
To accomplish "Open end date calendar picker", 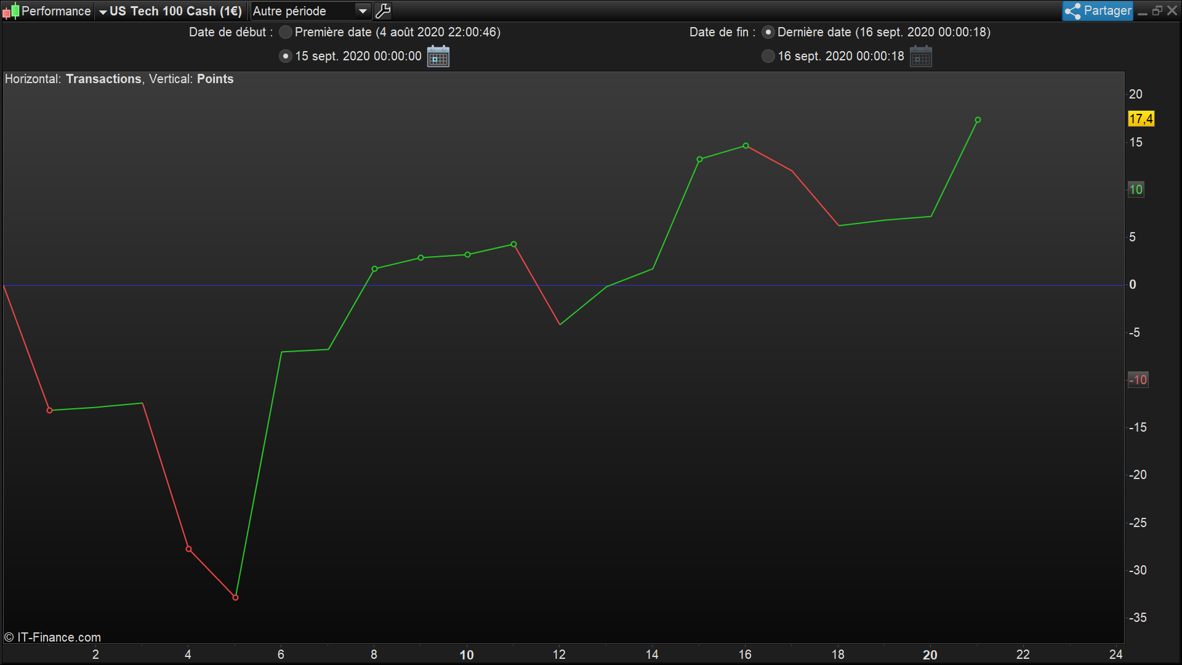I will click(920, 57).
